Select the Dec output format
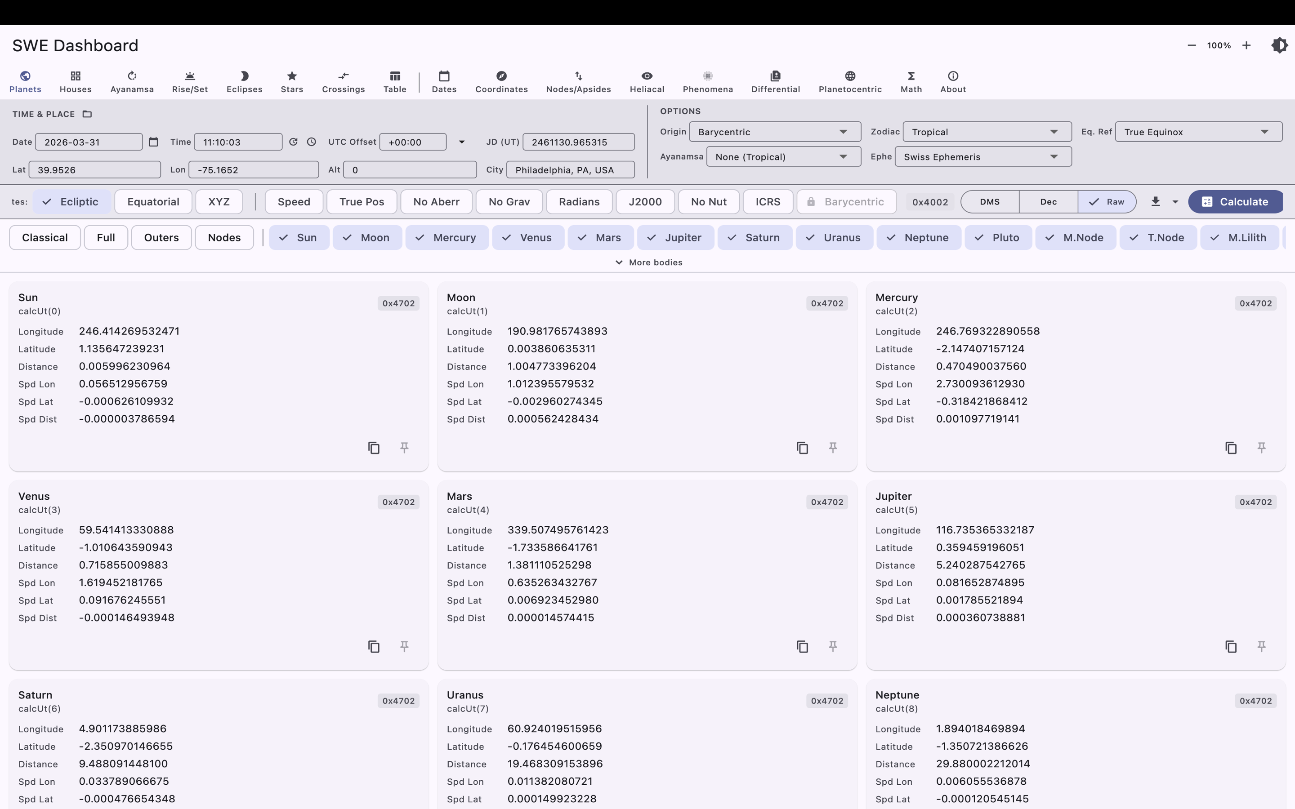This screenshot has height=809, width=1295. tap(1048, 202)
